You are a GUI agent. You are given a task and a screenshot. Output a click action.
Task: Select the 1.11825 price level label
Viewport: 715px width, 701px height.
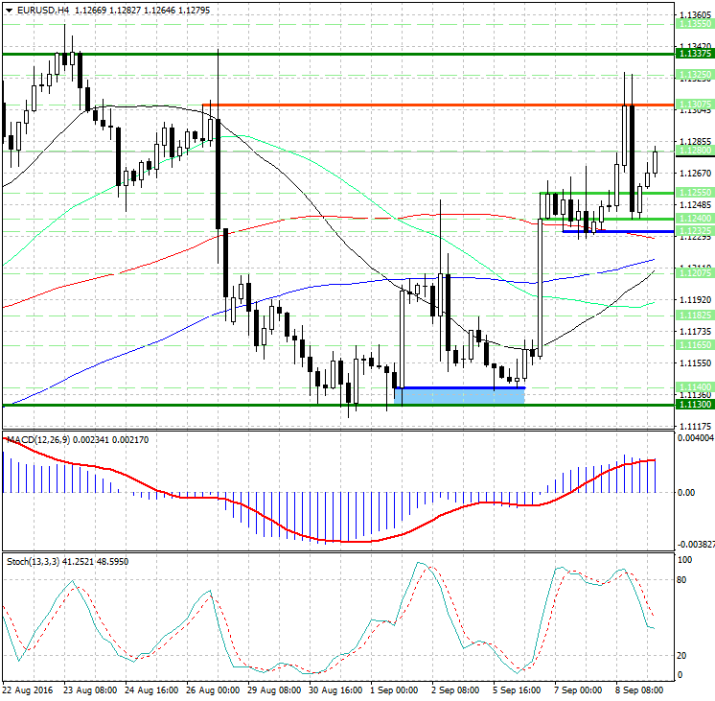[x=695, y=315]
